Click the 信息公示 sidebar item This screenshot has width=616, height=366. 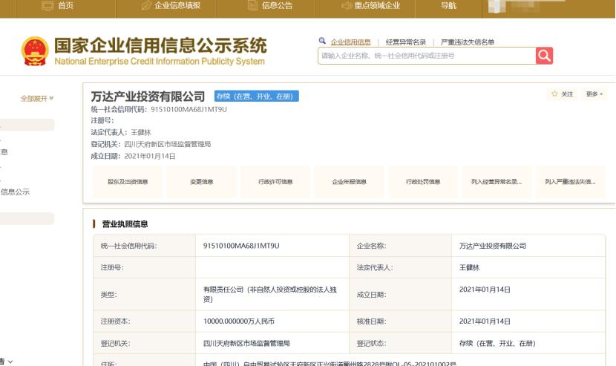tap(15, 192)
